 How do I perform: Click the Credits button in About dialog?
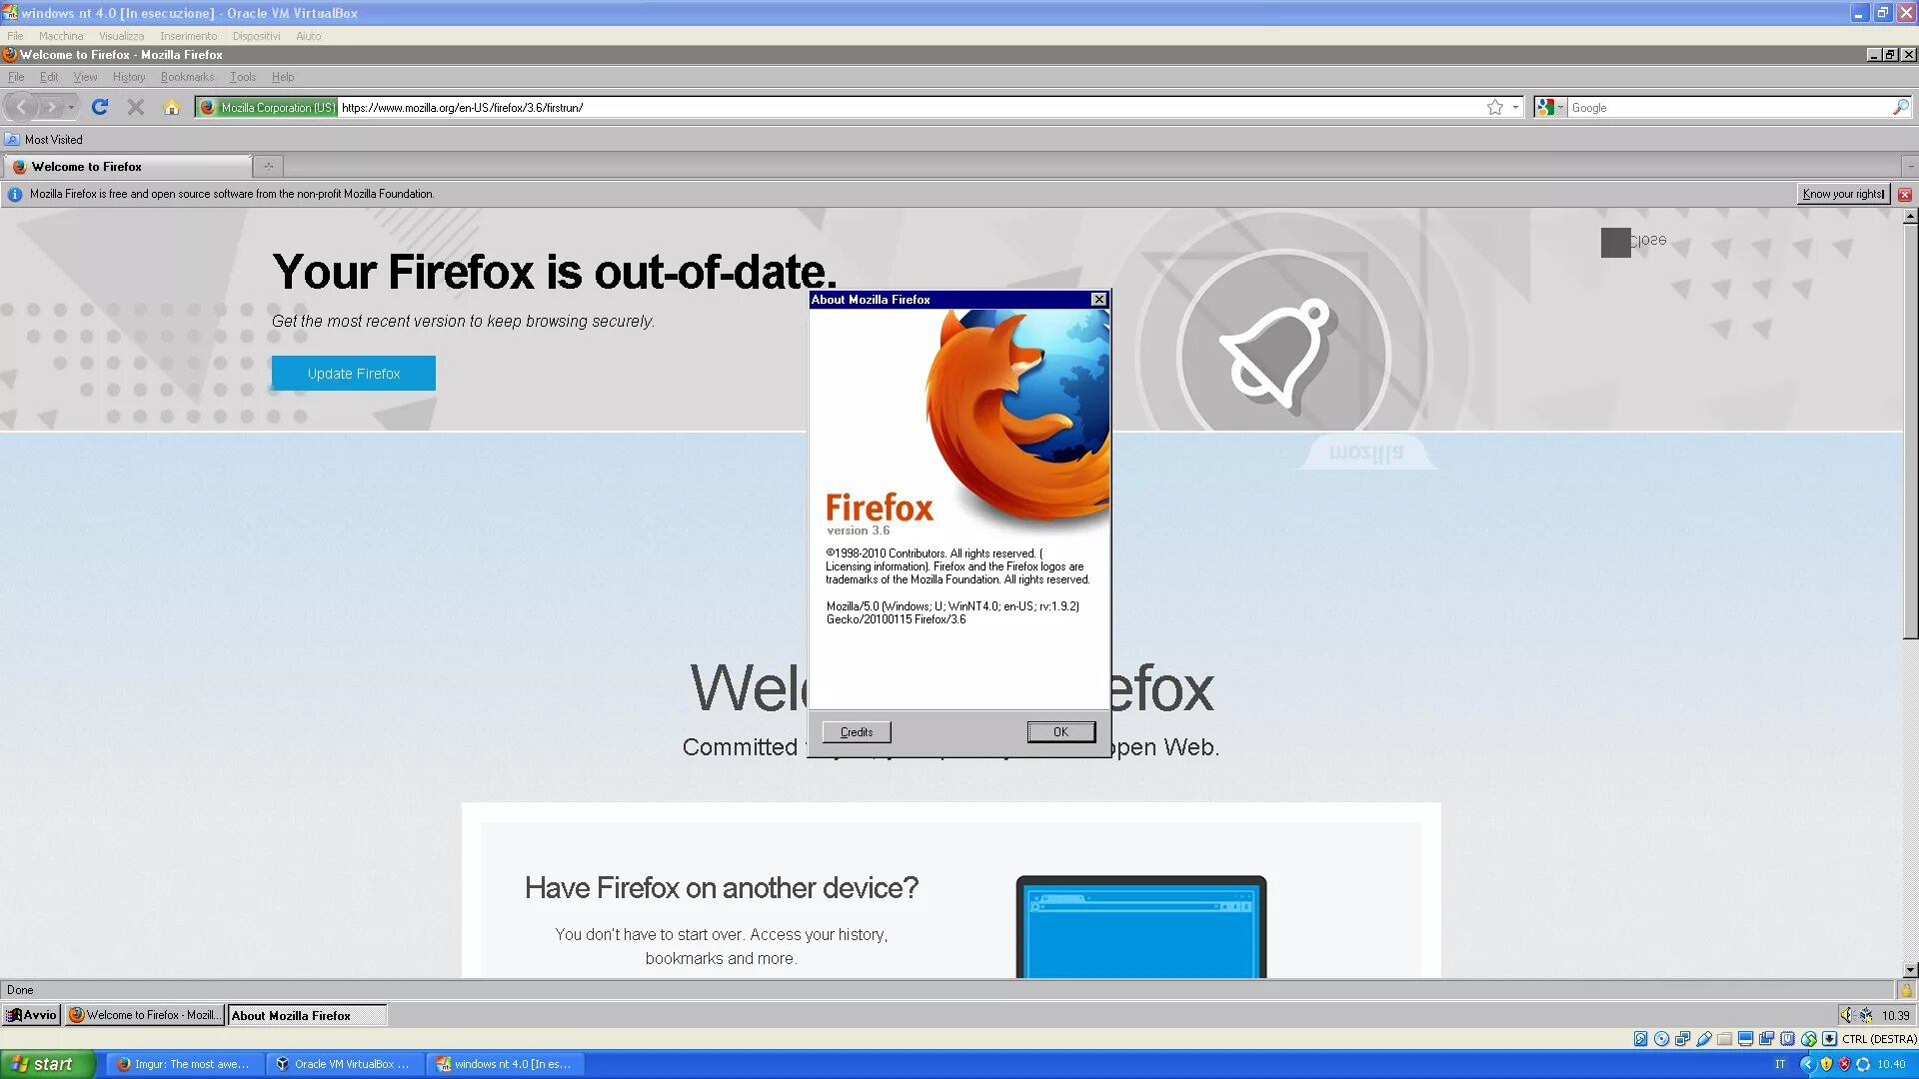[x=856, y=731]
